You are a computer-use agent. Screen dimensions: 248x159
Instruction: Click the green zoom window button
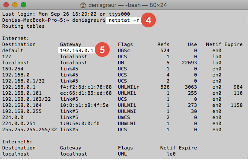(23, 5)
